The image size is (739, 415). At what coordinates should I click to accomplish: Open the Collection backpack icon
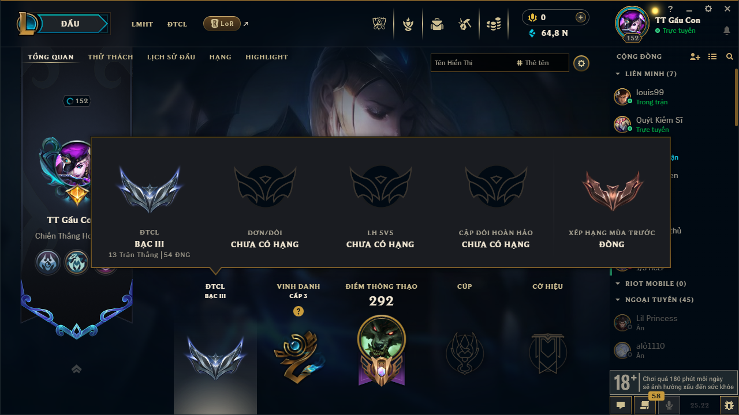click(436, 24)
